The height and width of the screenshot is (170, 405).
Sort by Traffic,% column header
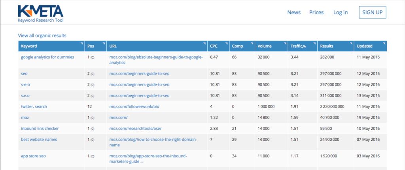[303, 46]
